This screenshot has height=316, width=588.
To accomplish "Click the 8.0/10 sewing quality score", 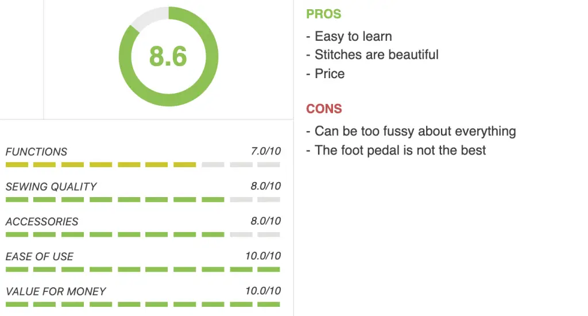I will [266, 186].
